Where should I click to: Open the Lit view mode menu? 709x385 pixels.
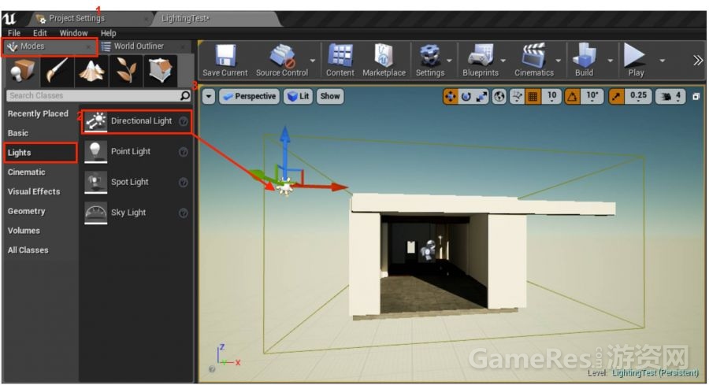[298, 96]
